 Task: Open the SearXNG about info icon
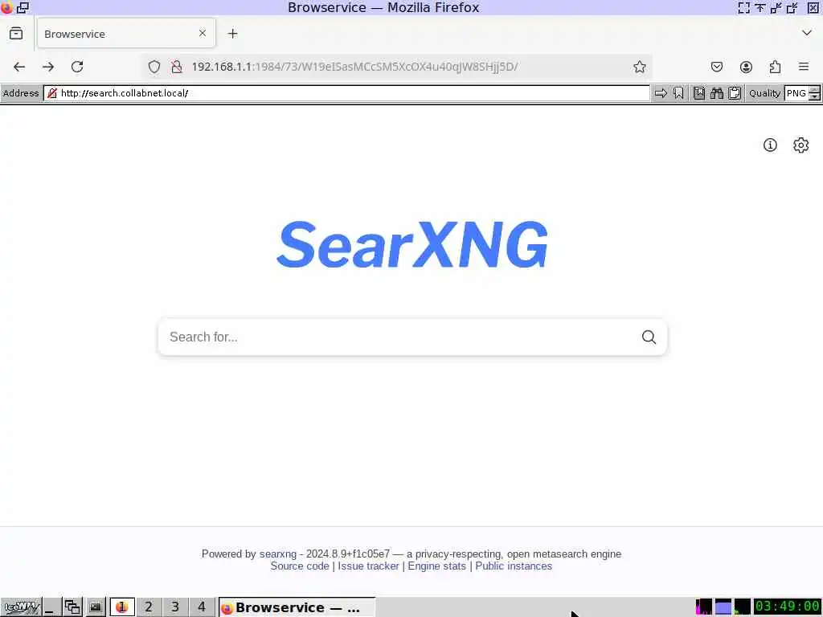click(769, 145)
